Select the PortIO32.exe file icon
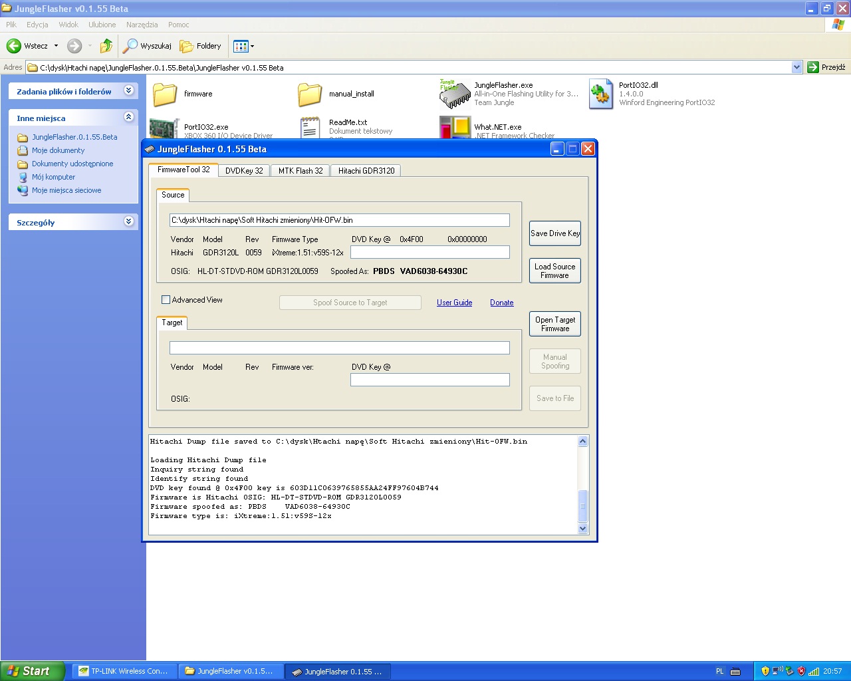This screenshot has height=681, width=851. pyautogui.click(x=165, y=128)
